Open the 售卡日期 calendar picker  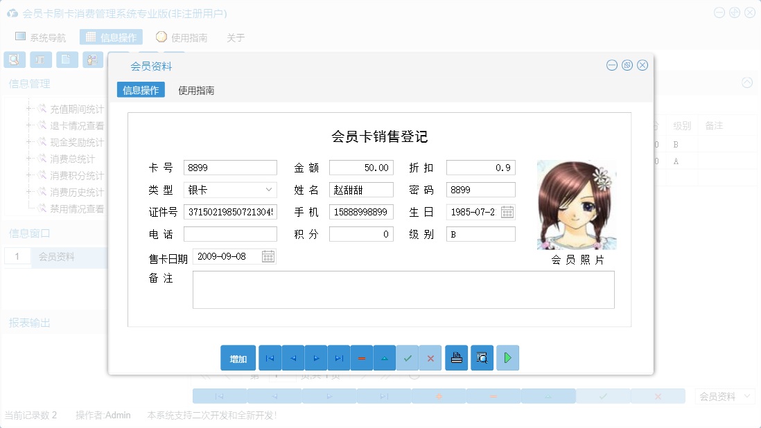[268, 256]
